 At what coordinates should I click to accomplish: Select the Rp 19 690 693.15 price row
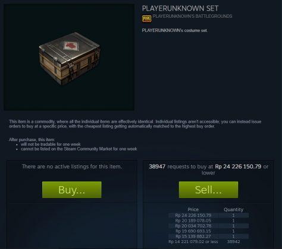(208, 231)
